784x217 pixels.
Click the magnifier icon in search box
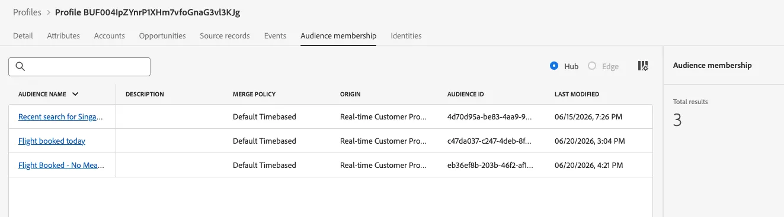20,66
